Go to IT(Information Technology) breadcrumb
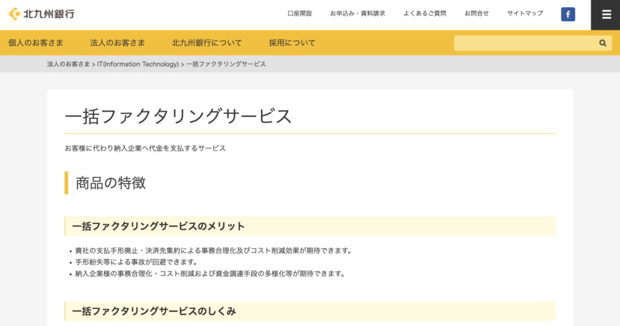620x326 pixels. pyautogui.click(x=138, y=64)
